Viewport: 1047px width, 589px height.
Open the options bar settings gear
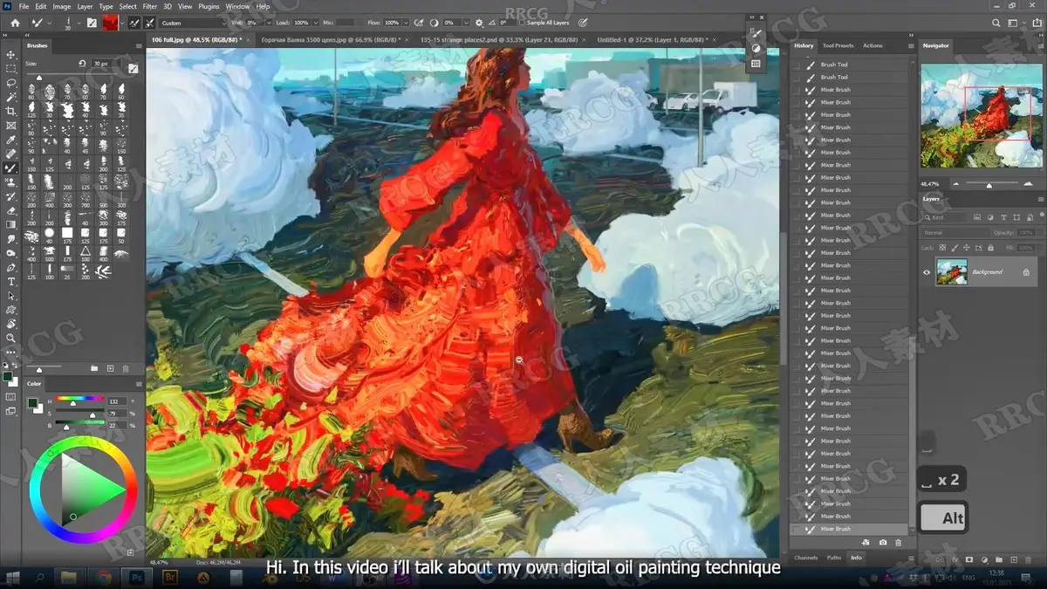(x=479, y=23)
